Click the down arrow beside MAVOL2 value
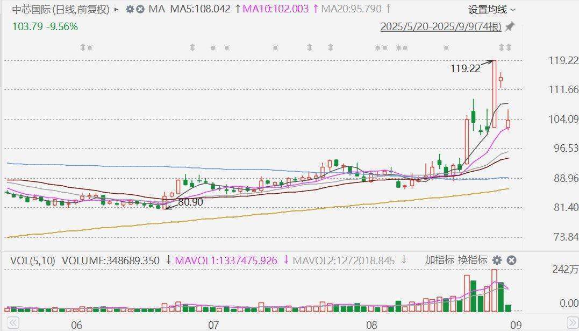The image size is (579, 331). 404,260
